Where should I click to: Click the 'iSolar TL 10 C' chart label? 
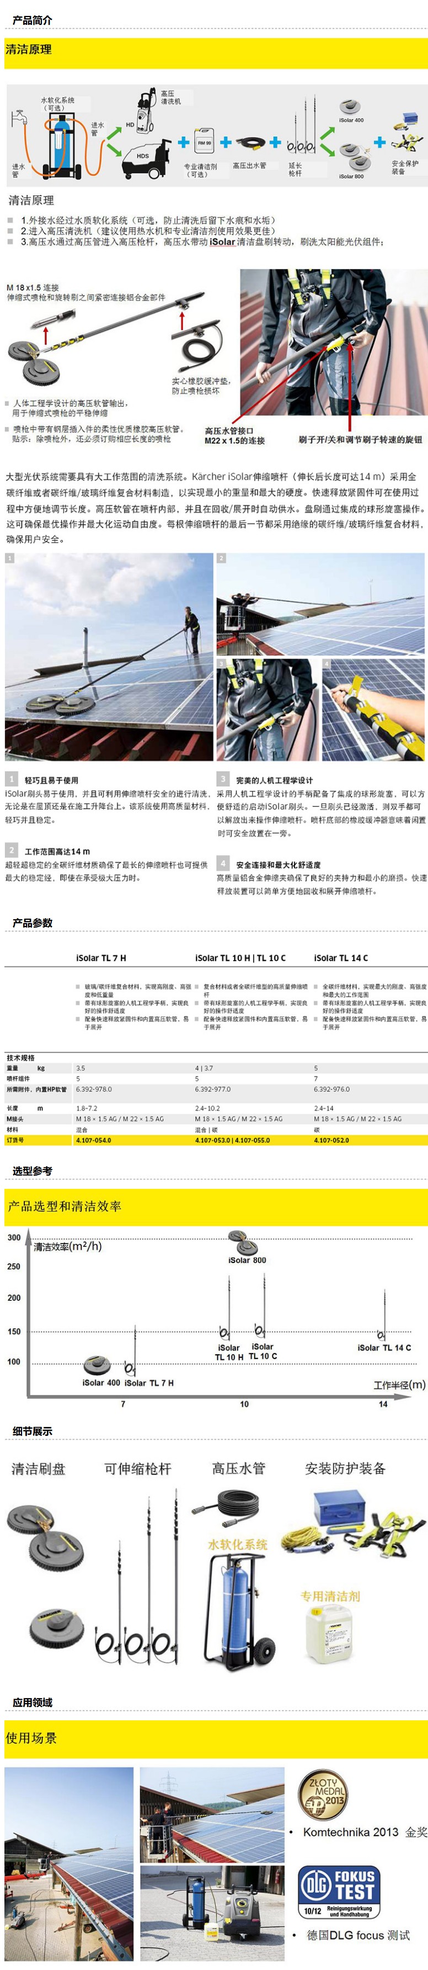(263, 1351)
